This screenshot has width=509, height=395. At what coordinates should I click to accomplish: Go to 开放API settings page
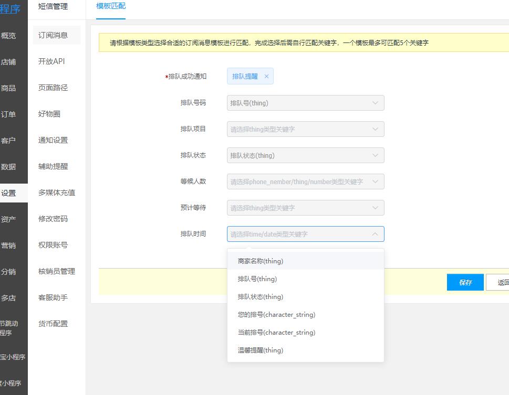(51, 61)
